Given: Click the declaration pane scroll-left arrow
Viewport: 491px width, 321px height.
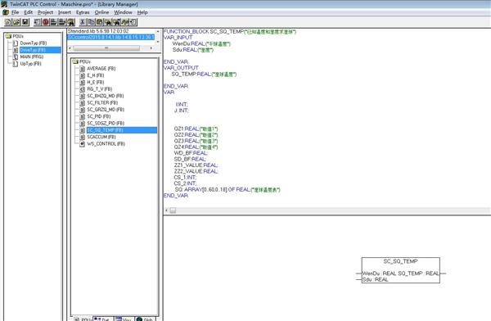Looking at the screenshot, I should 166,210.
